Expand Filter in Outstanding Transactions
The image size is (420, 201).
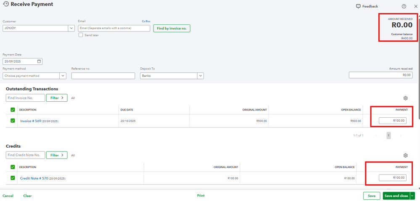[x=57, y=98]
